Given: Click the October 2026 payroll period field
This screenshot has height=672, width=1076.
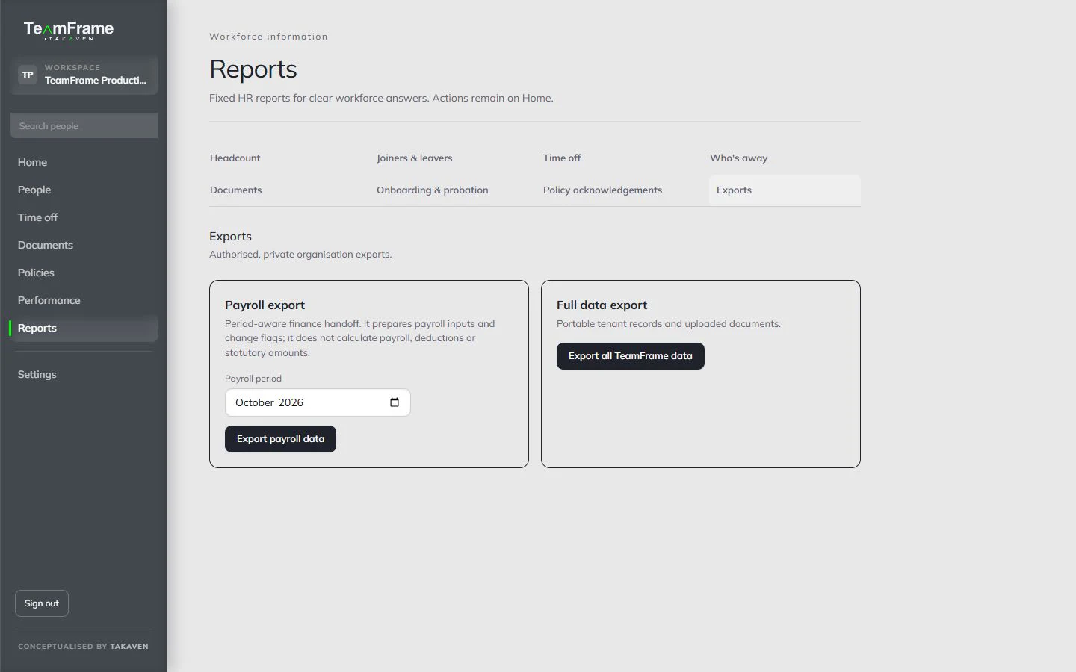Looking at the screenshot, I should [318, 402].
